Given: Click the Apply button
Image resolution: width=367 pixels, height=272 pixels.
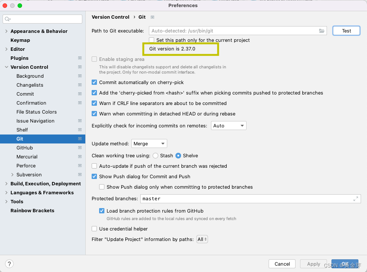Looking at the screenshot, I should click(x=314, y=264).
